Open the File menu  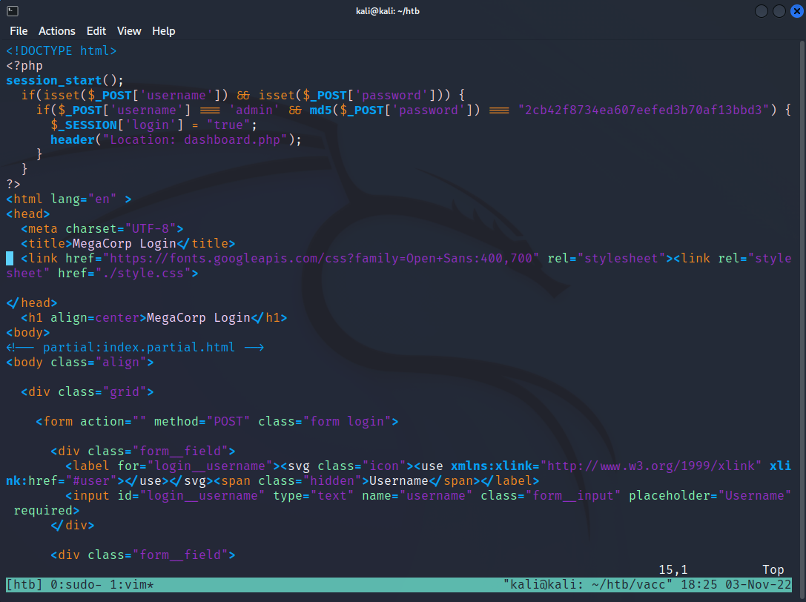19,31
